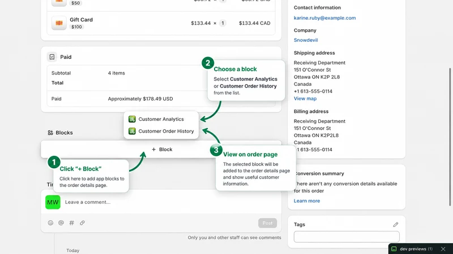Close the dev previews bar
The image size is (453, 254).
tap(443, 249)
